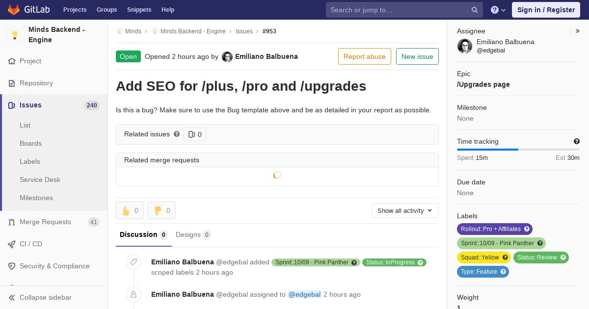Click author name Emiliano Balbuena in header
This screenshot has height=309, width=589.
(x=267, y=57)
